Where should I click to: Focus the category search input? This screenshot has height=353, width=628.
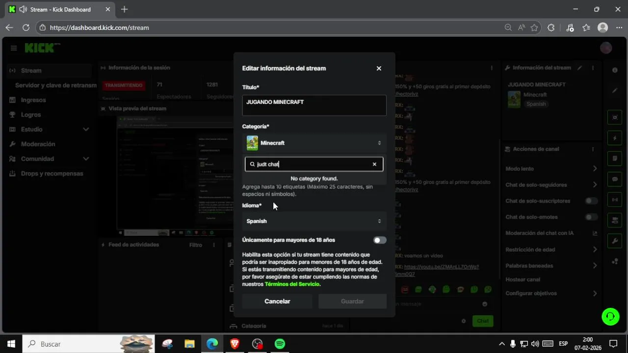coord(313,164)
